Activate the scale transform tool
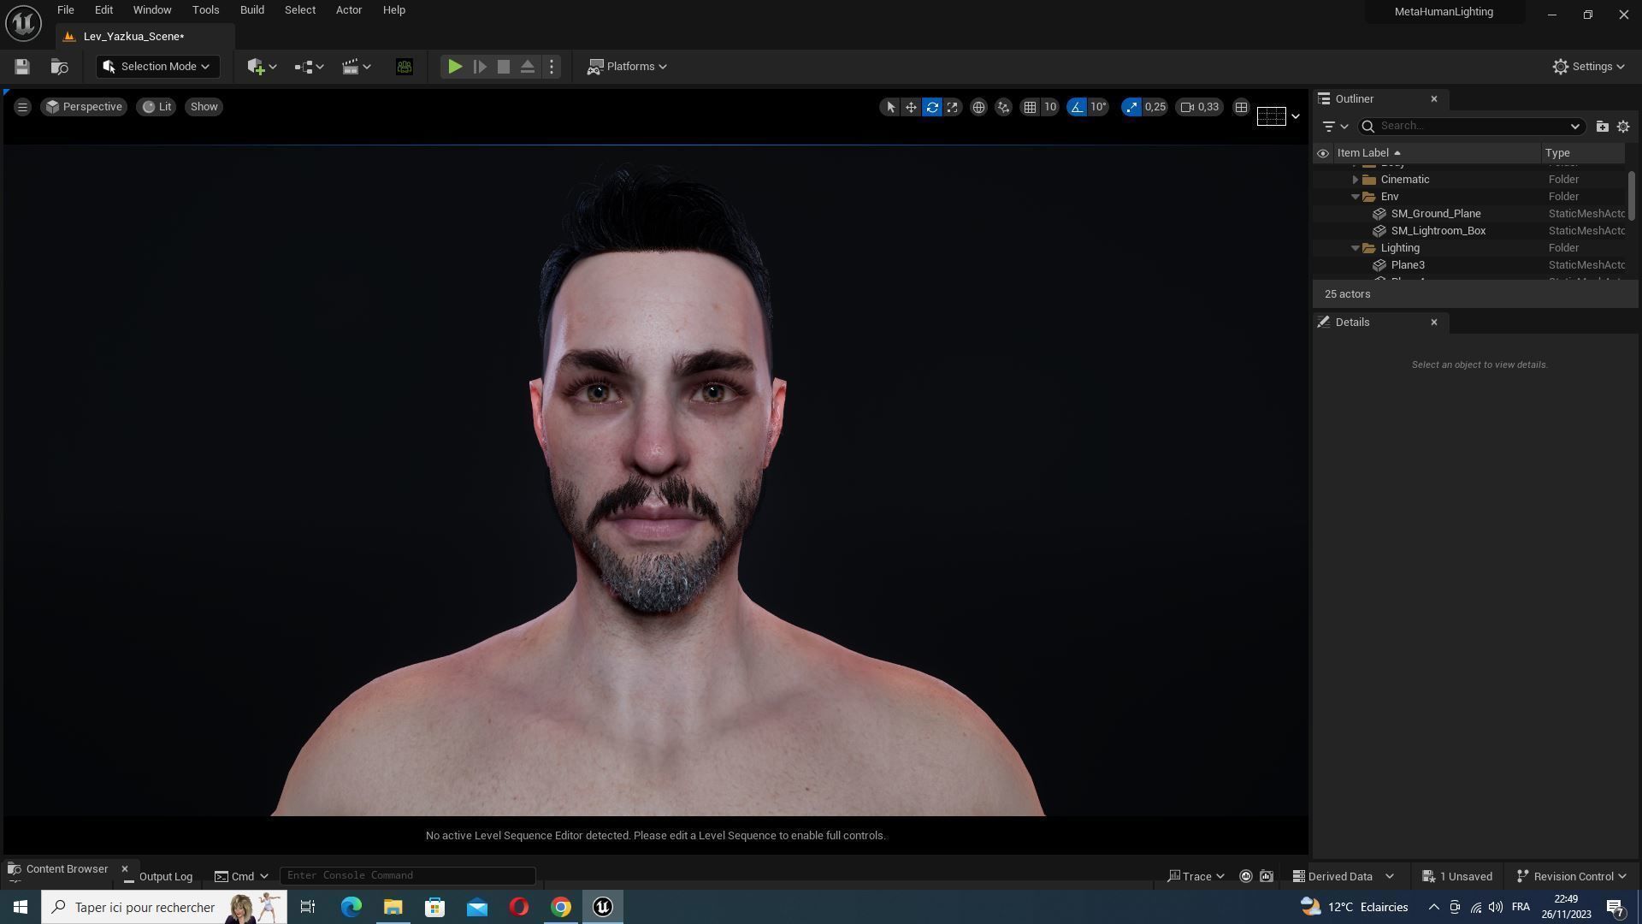The width and height of the screenshot is (1642, 924). (953, 107)
